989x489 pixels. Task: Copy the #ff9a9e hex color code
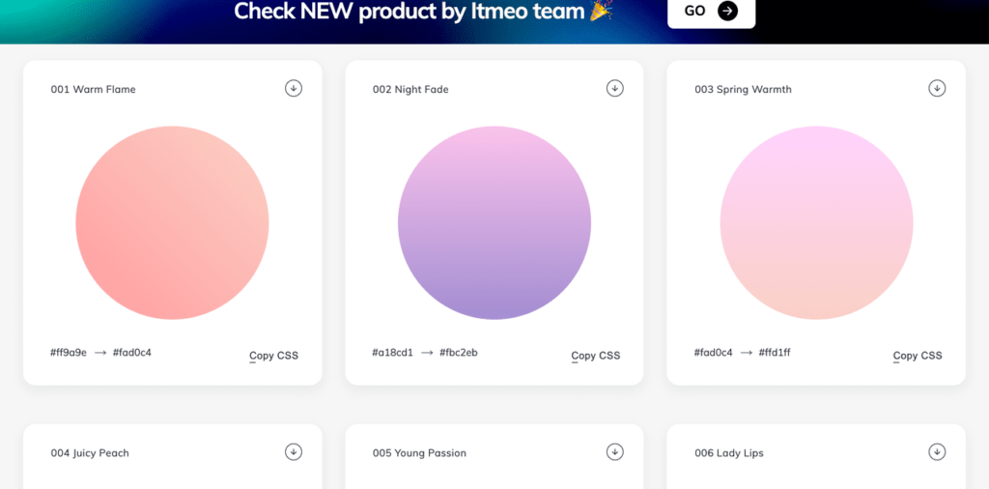69,353
